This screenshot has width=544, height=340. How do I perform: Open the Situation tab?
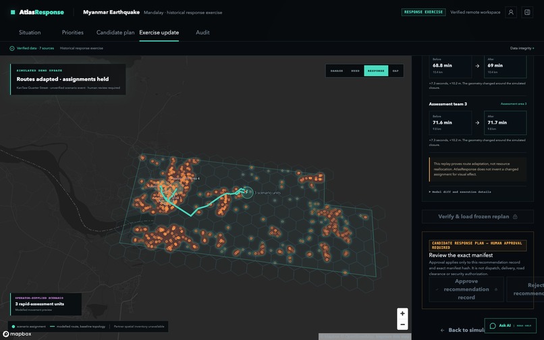(x=30, y=32)
